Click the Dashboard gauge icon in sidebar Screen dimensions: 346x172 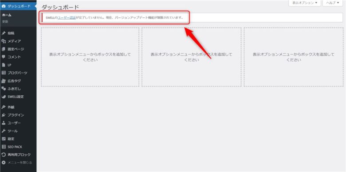(3, 6)
